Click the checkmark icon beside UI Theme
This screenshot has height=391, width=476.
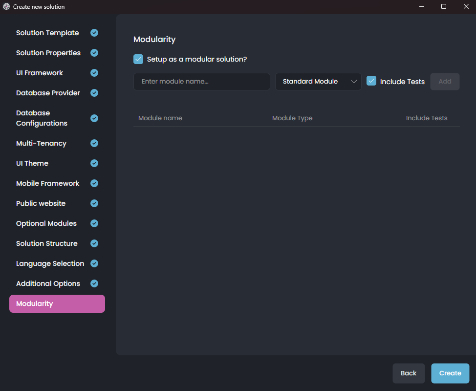(94, 163)
